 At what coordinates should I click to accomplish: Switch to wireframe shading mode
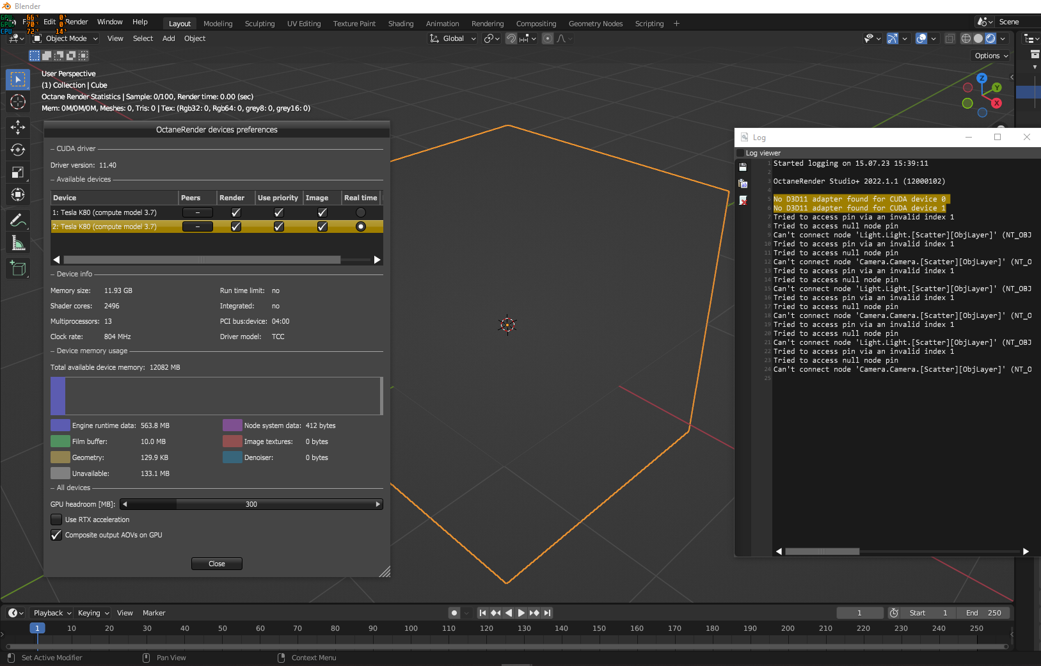click(x=966, y=38)
